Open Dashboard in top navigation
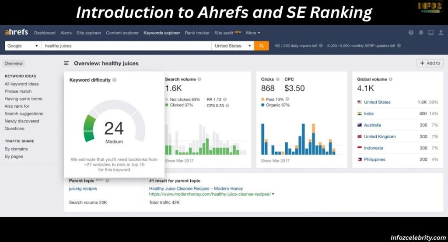 click(x=45, y=33)
